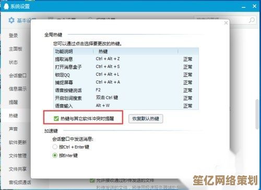This screenshot has height=190, width=261.
Task: Click 正常 status in 提取消息 row
Action: pyautogui.click(x=187, y=59)
